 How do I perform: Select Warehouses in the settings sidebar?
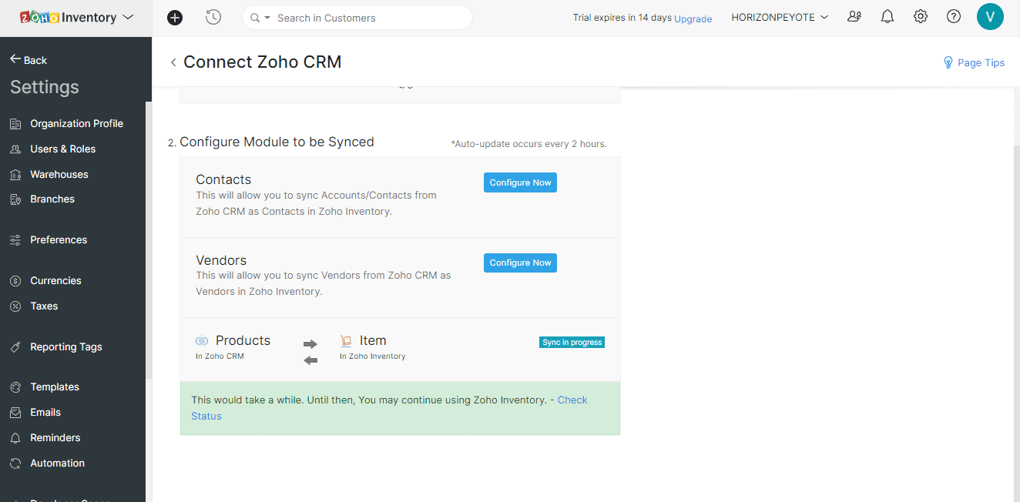coord(59,174)
